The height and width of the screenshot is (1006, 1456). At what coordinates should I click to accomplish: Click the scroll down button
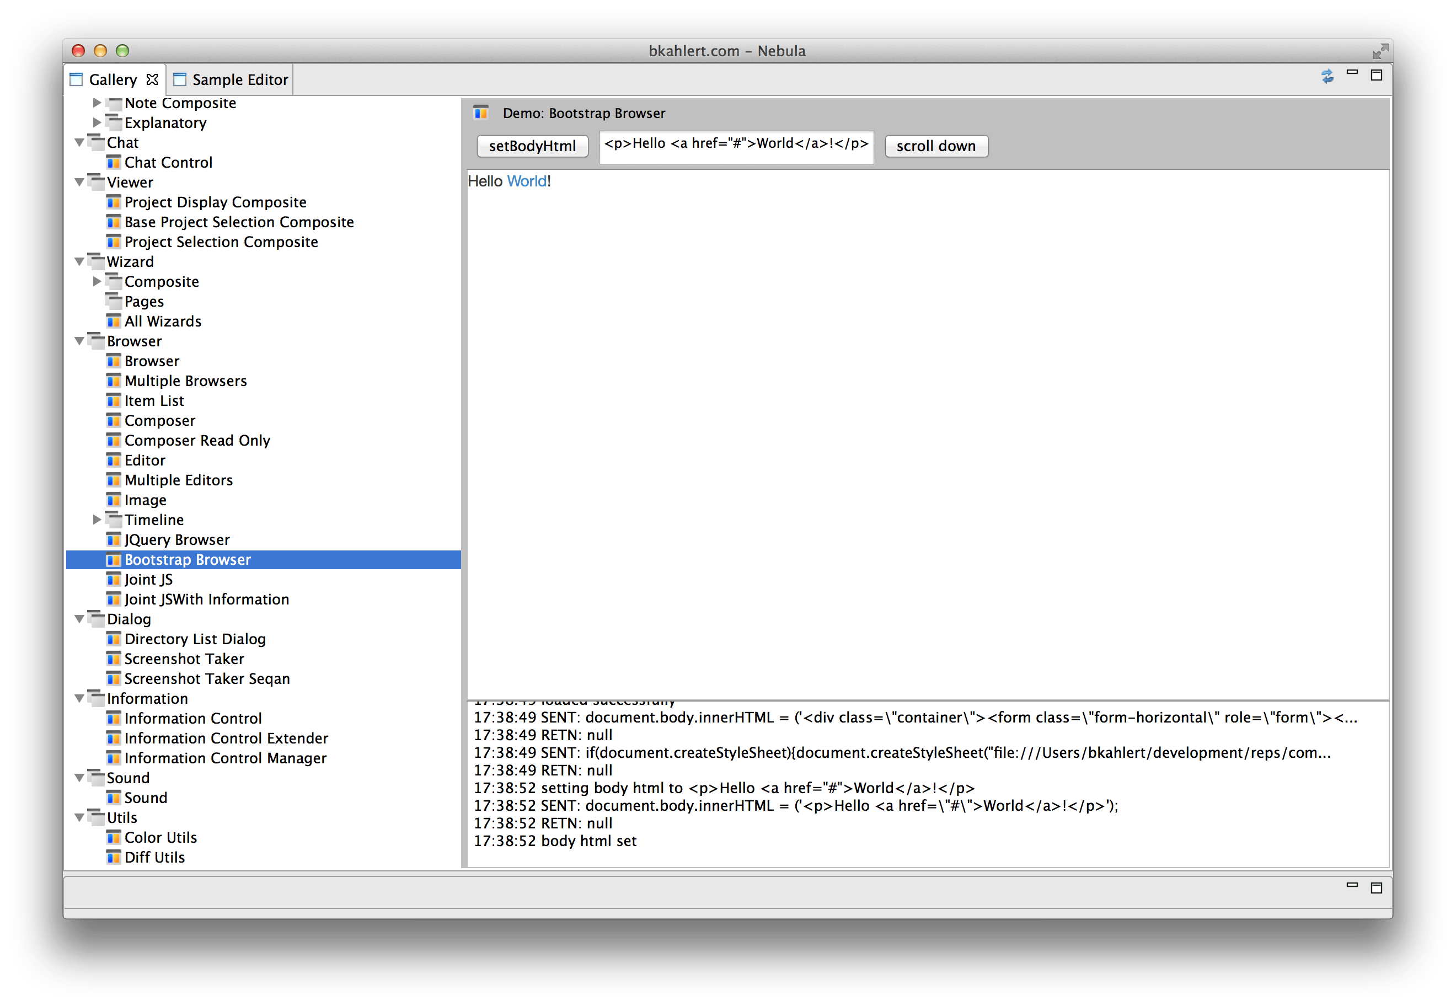tap(936, 145)
